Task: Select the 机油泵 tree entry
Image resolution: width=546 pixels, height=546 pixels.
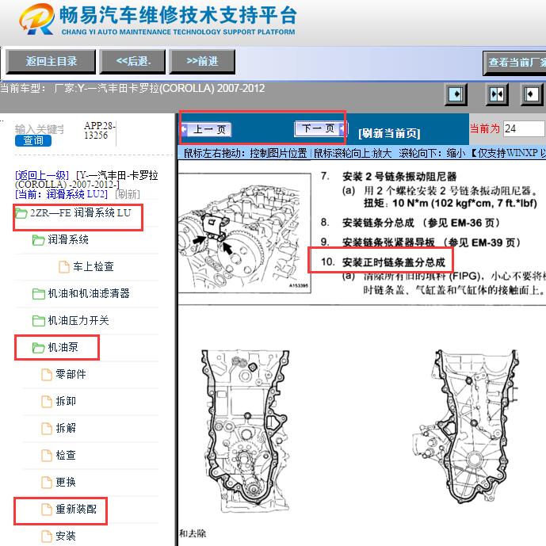Action: (x=63, y=347)
